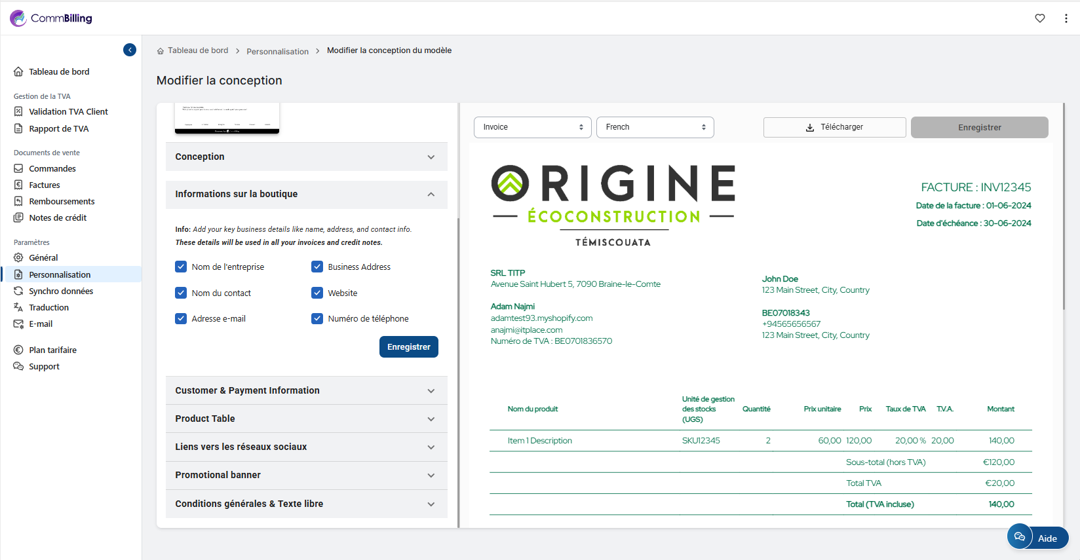Viewport: 1080px width, 560px height.
Task: Click the heart favorite icon in header
Action: pyautogui.click(x=1039, y=18)
